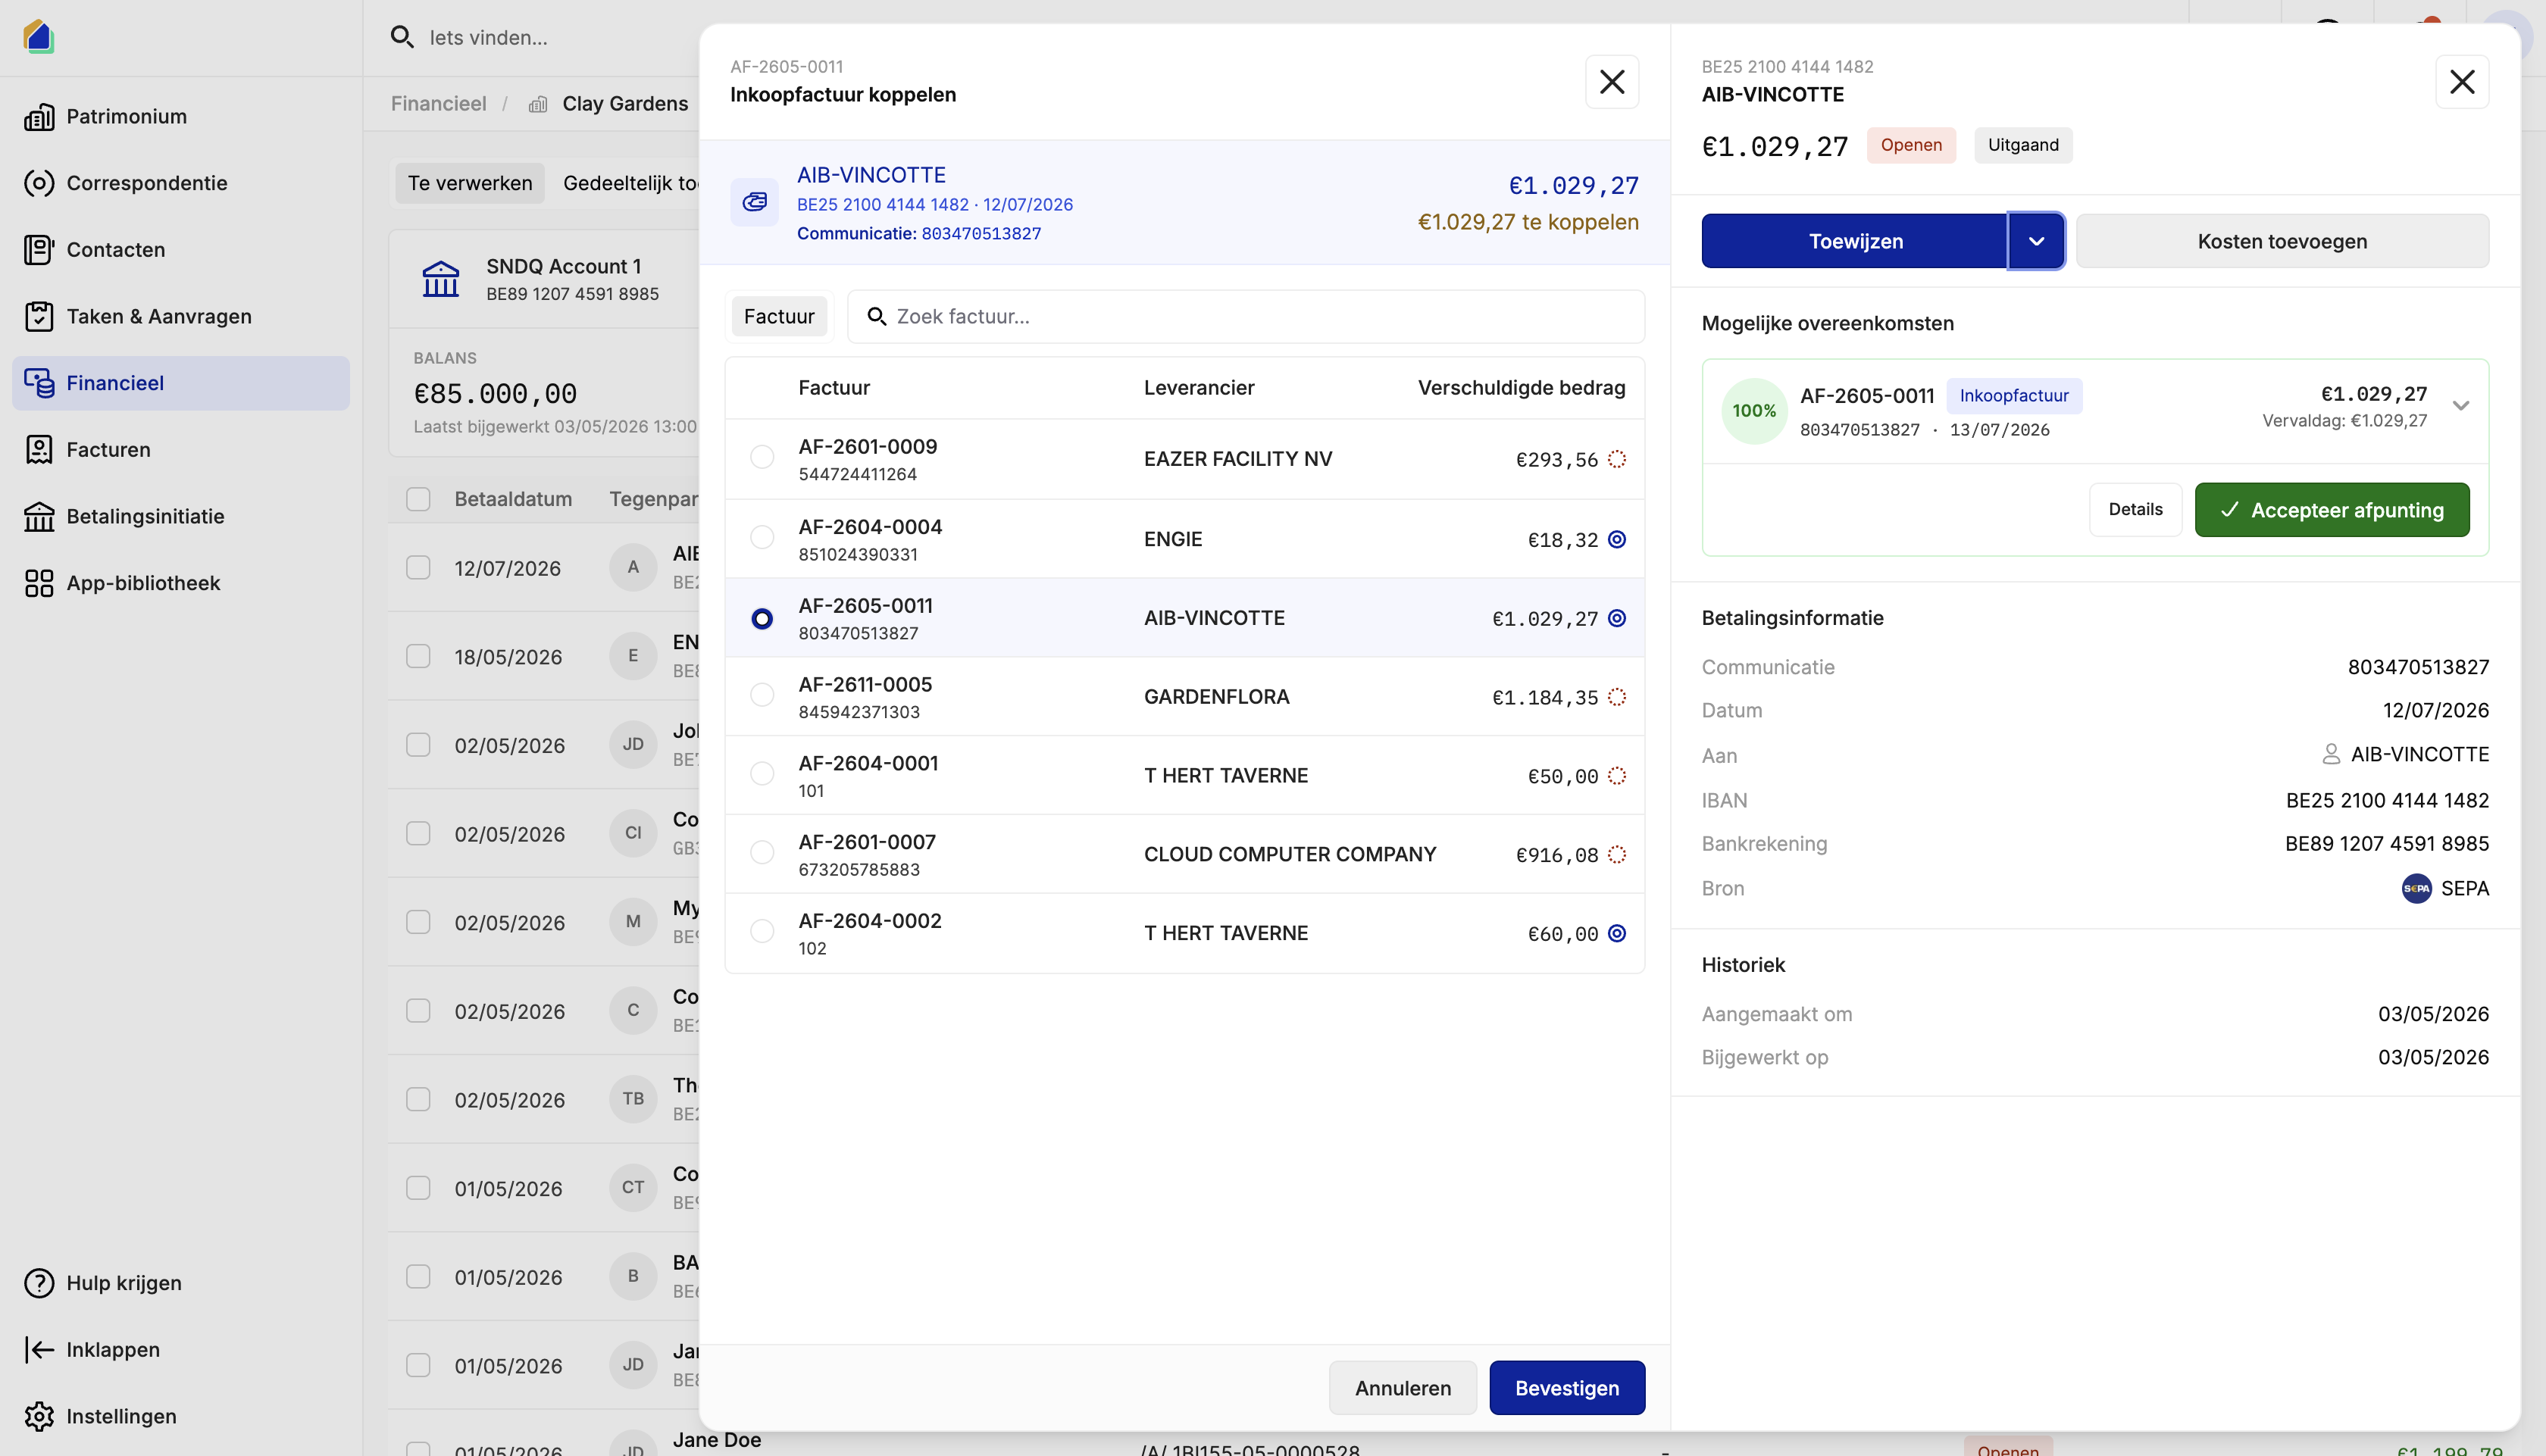This screenshot has width=2546, height=1456.
Task: Click the SEPA source badge icon
Action: click(x=2416, y=888)
